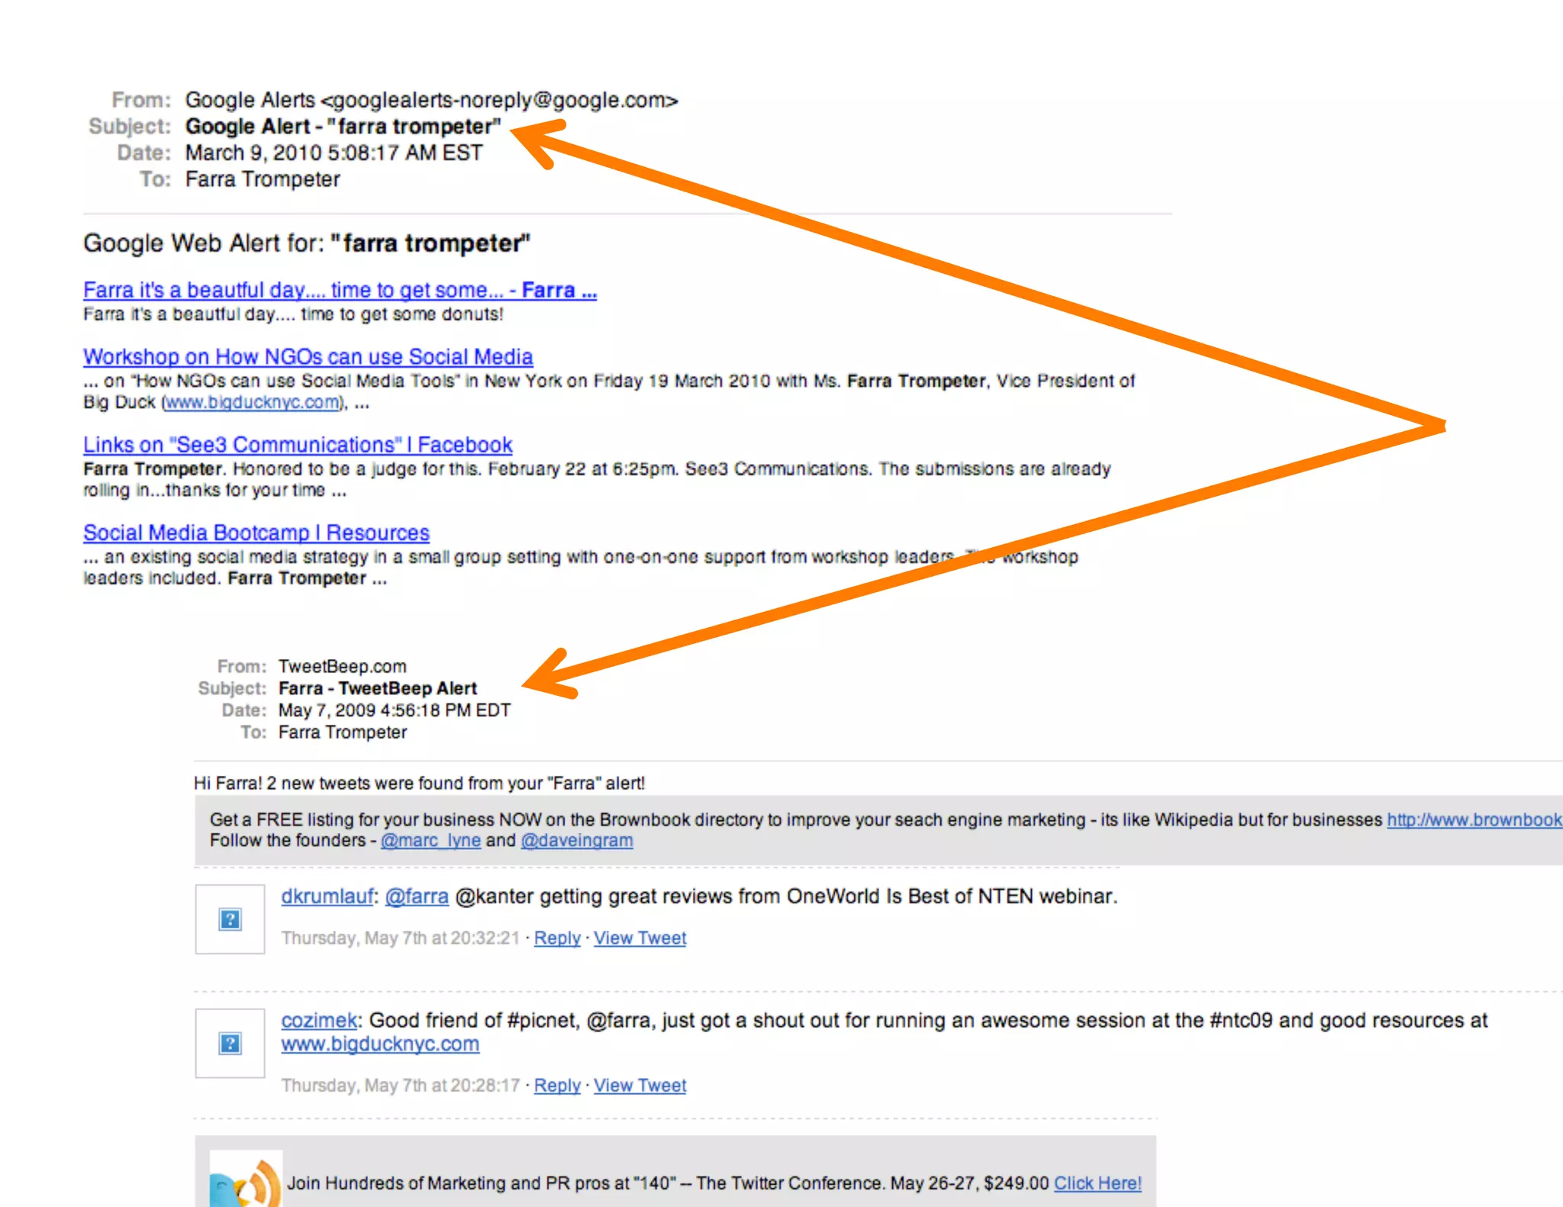
Task: Open Links on See3 Communications Facebook result
Action: pyautogui.click(x=298, y=444)
